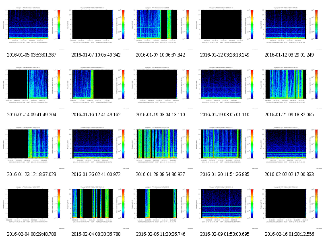
Task: Click the caption text 2016-01-19 03:05:01.110
Action: click(x=225, y=115)
